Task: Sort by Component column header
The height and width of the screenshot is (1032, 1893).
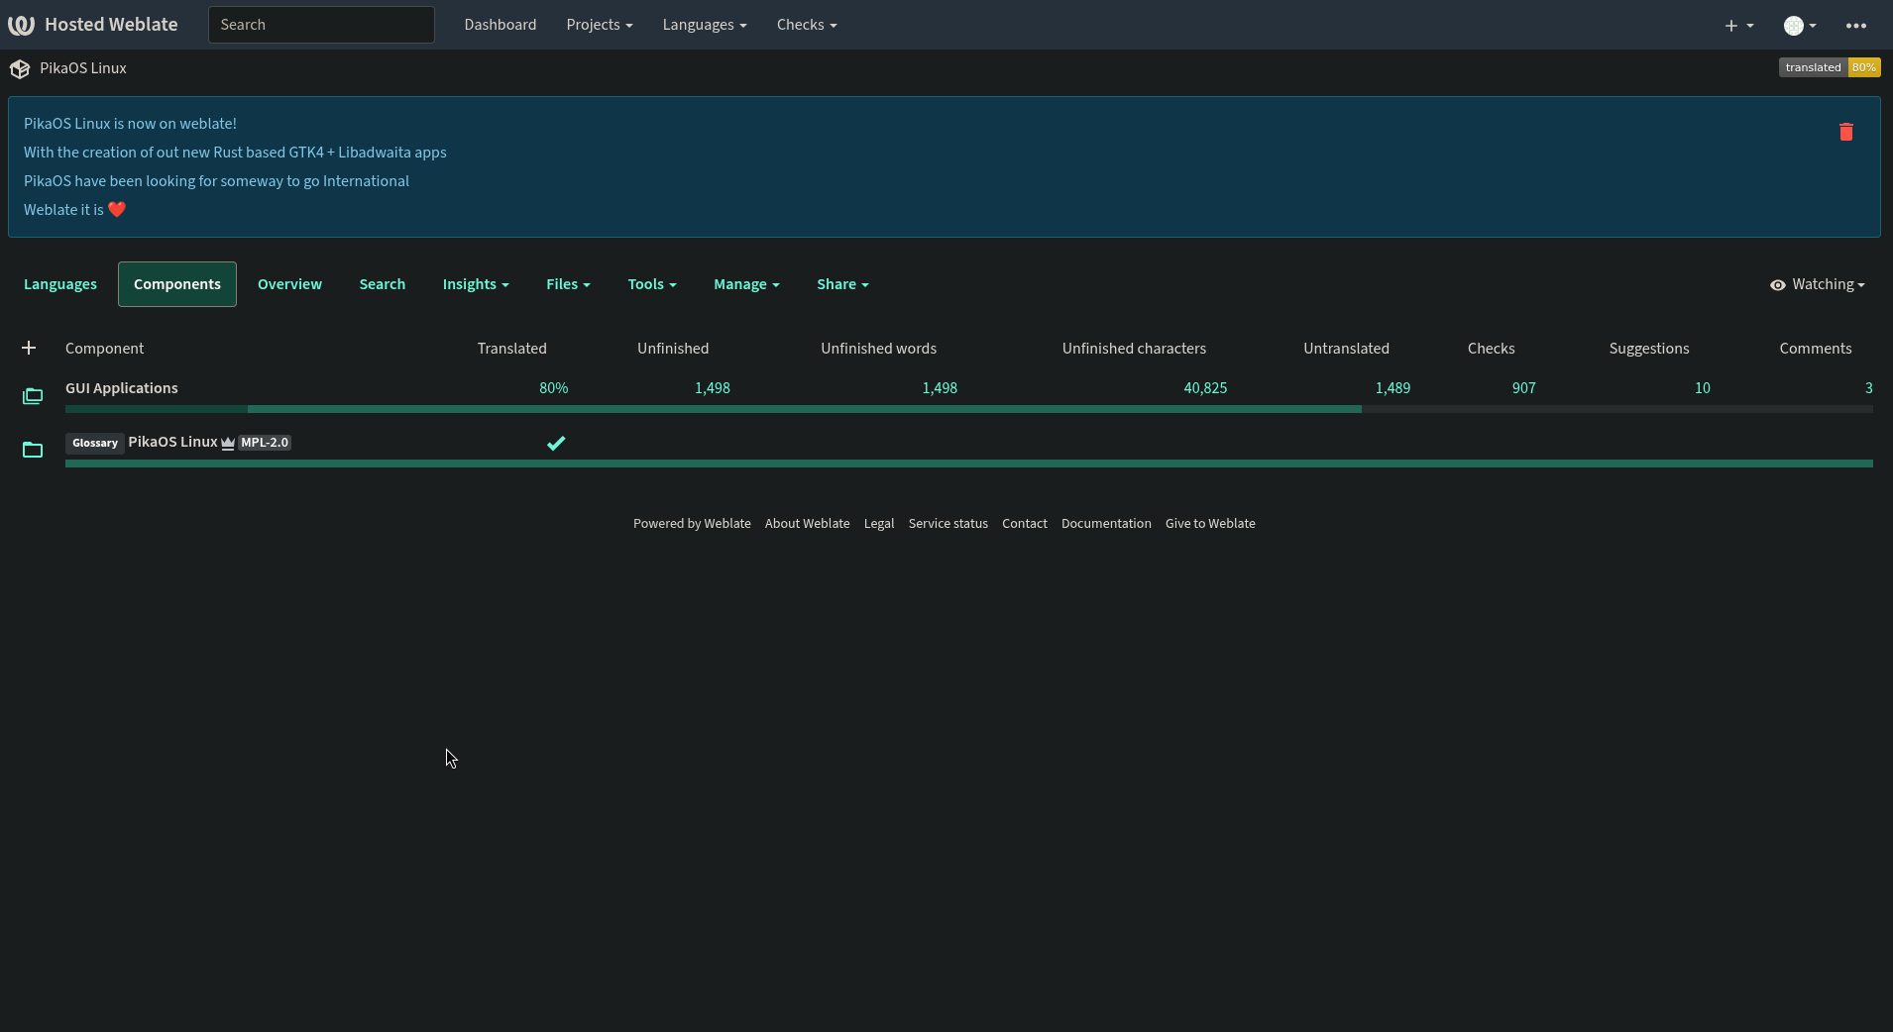Action: [x=105, y=349]
